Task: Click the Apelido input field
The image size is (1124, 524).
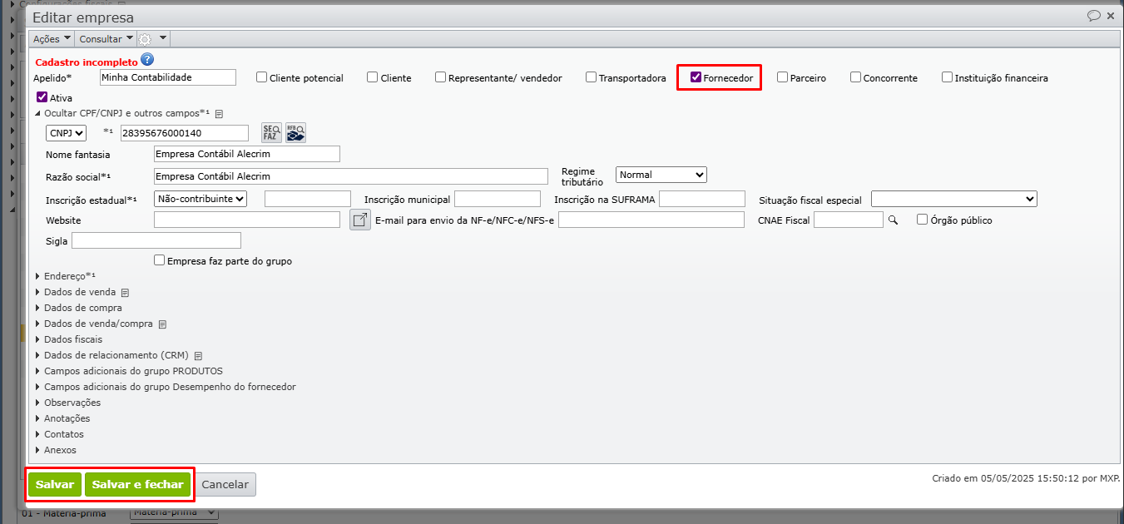Action: (167, 77)
